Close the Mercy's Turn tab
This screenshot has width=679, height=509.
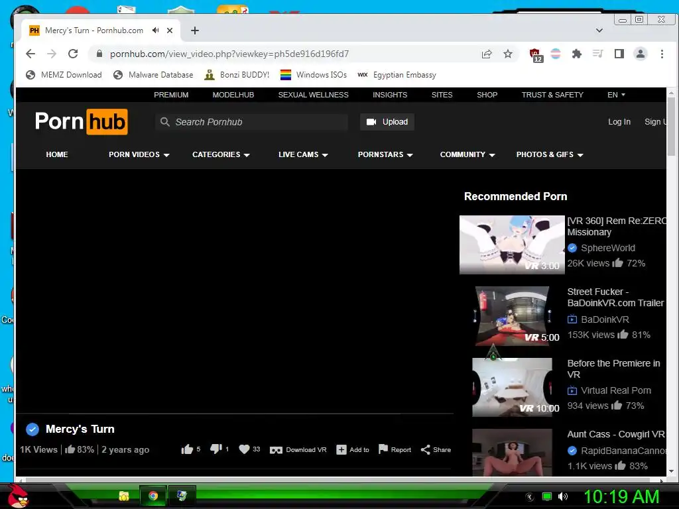click(170, 30)
